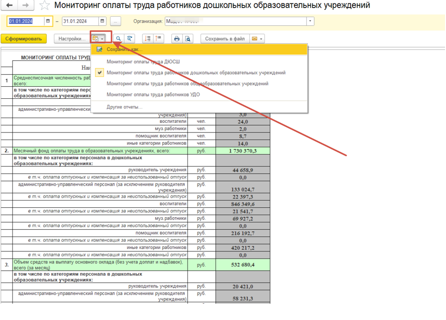Expand the Организация dropdown list
Screen dimensions: 446x320
[310, 22]
